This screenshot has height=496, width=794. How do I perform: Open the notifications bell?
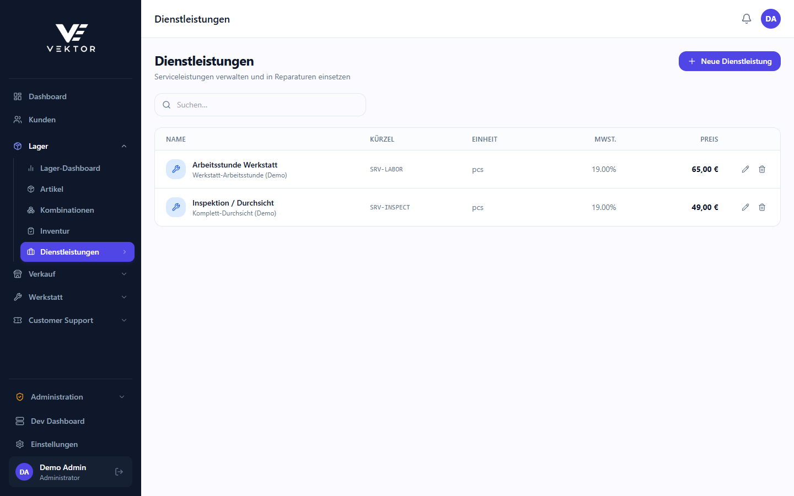pos(747,19)
